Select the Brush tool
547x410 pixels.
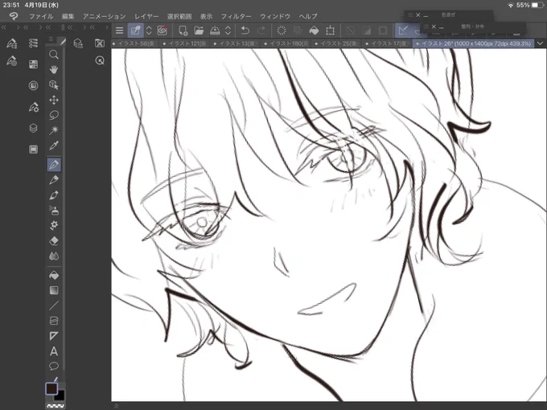(x=54, y=195)
